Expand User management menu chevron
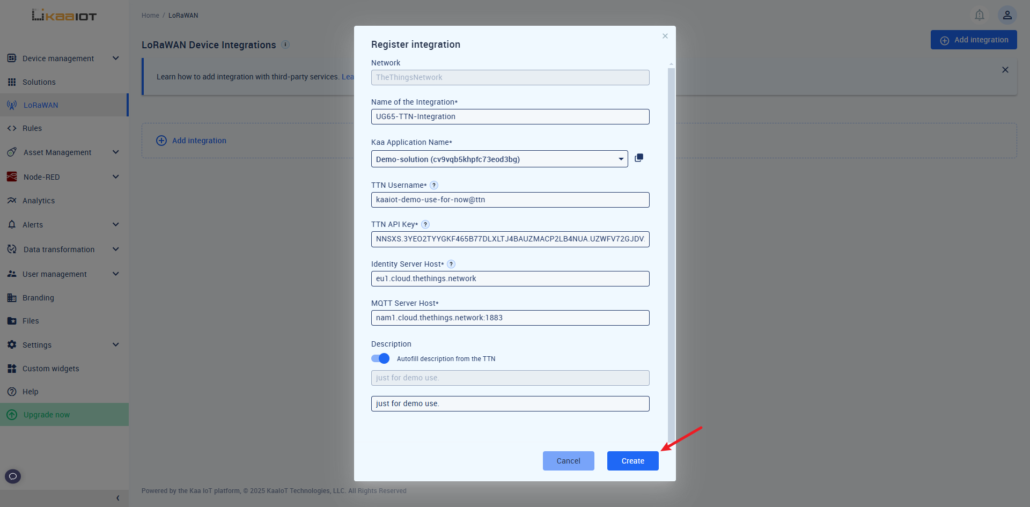This screenshot has width=1030, height=507. (115, 274)
